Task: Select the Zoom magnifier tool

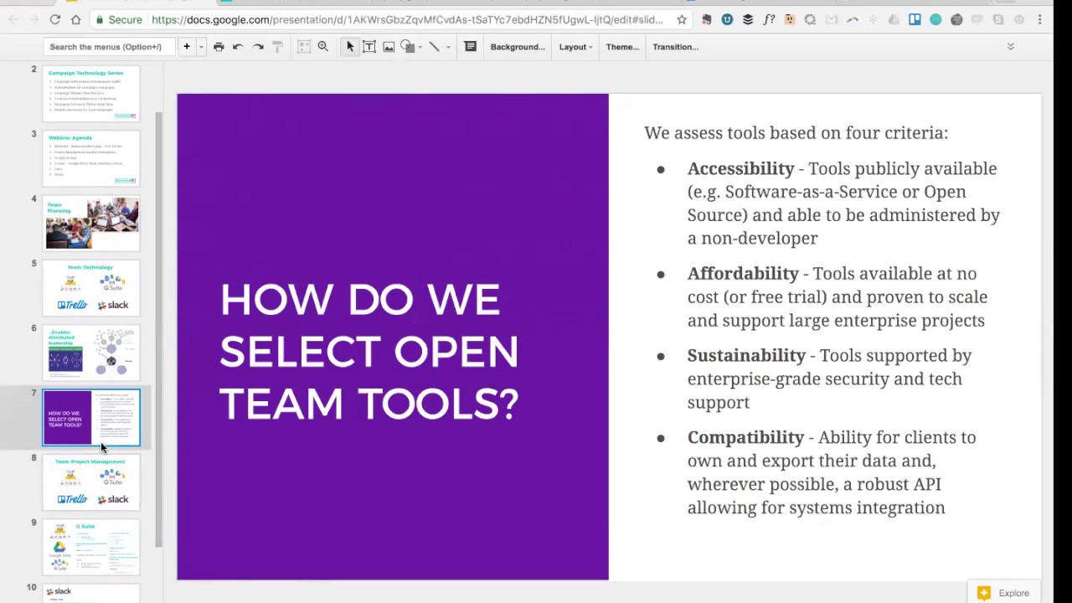Action: [323, 47]
